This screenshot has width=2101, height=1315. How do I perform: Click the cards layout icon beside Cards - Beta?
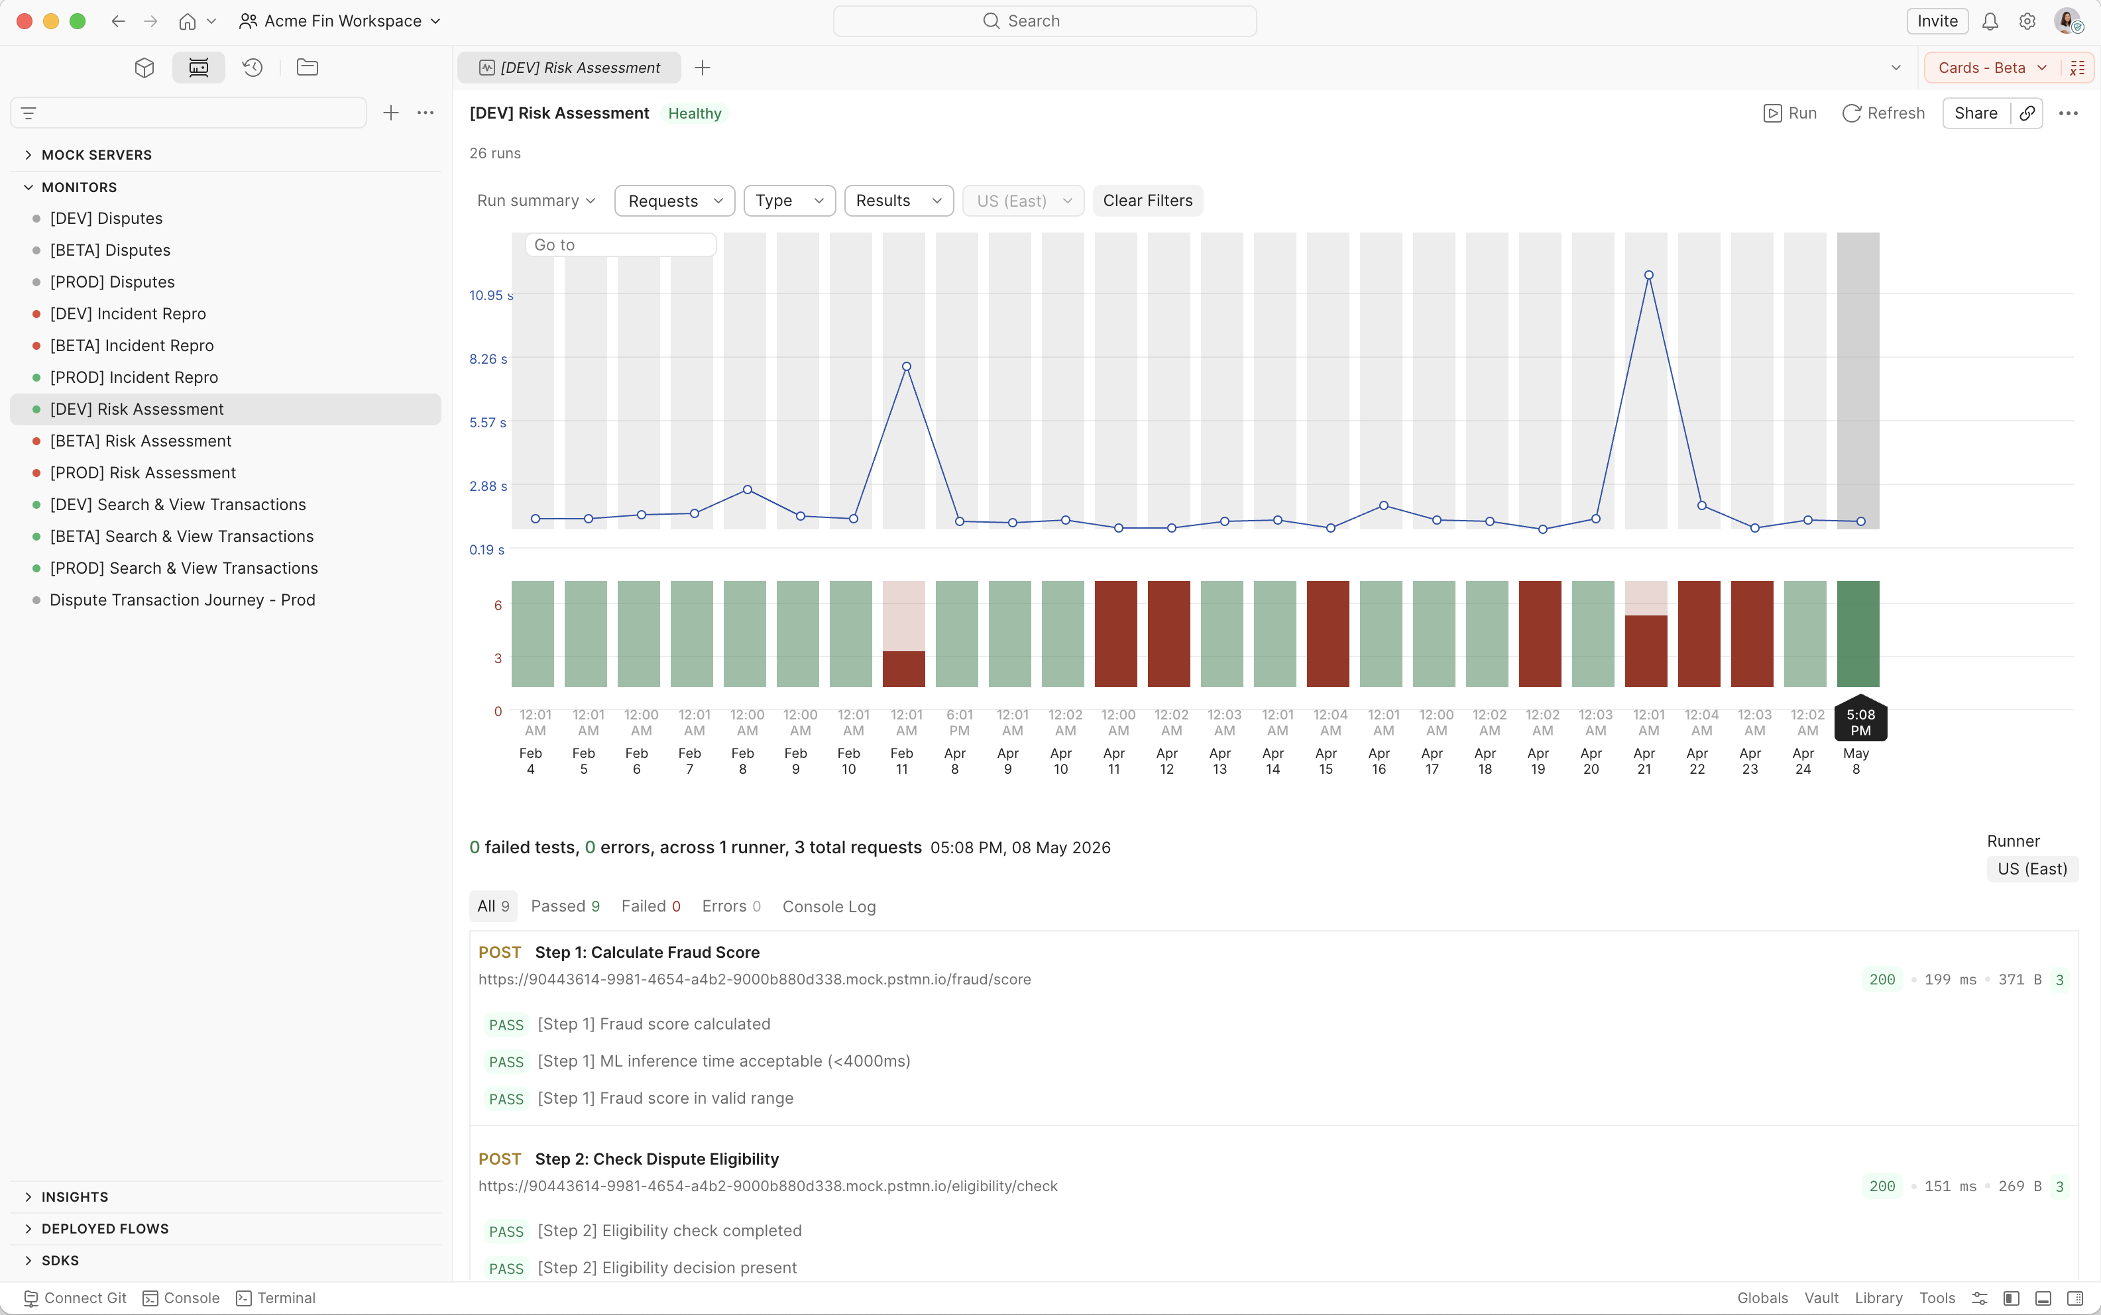[2078, 68]
